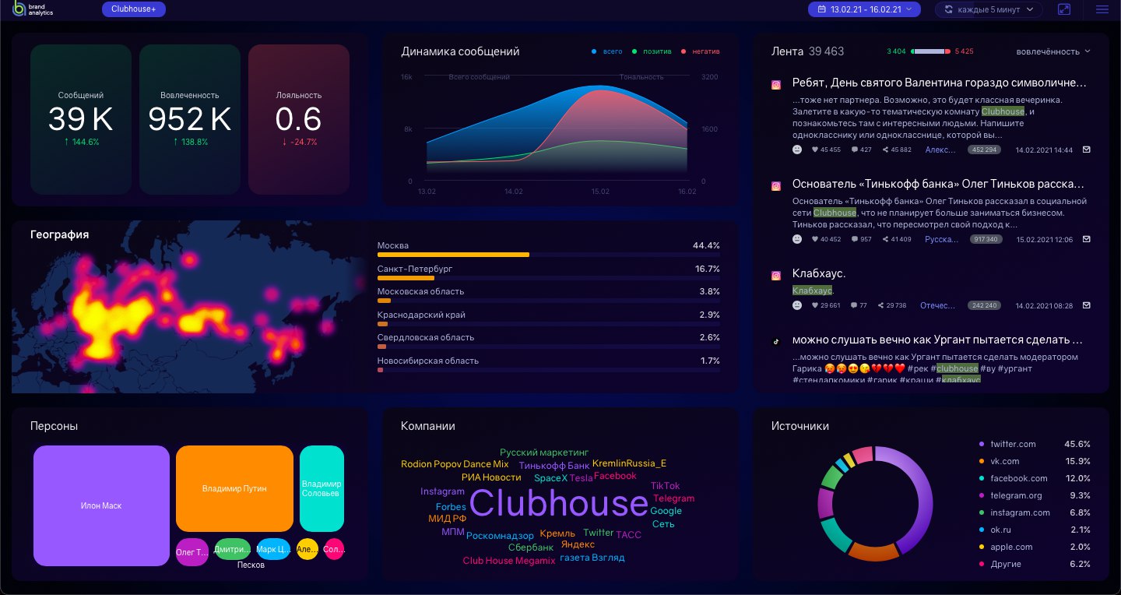Click the fullscreen expand icon
1121x595 pixels.
pos(1064,9)
